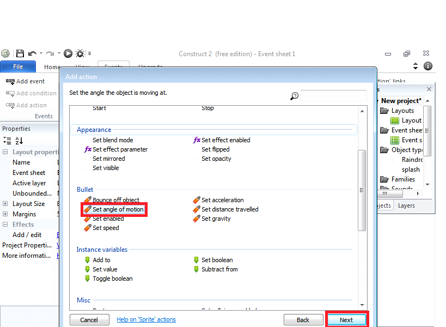Open the Help on 'Sprite' actions link

(146, 319)
